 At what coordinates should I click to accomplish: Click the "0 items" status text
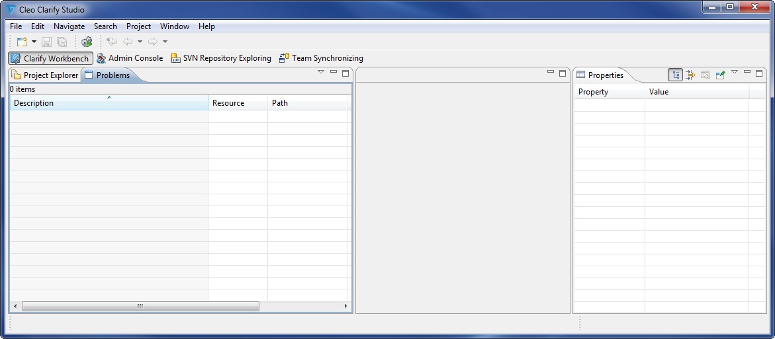[23, 89]
